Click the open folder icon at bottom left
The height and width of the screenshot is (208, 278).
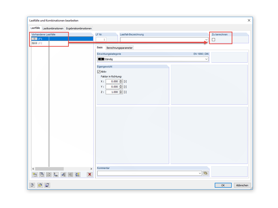coord(40,185)
